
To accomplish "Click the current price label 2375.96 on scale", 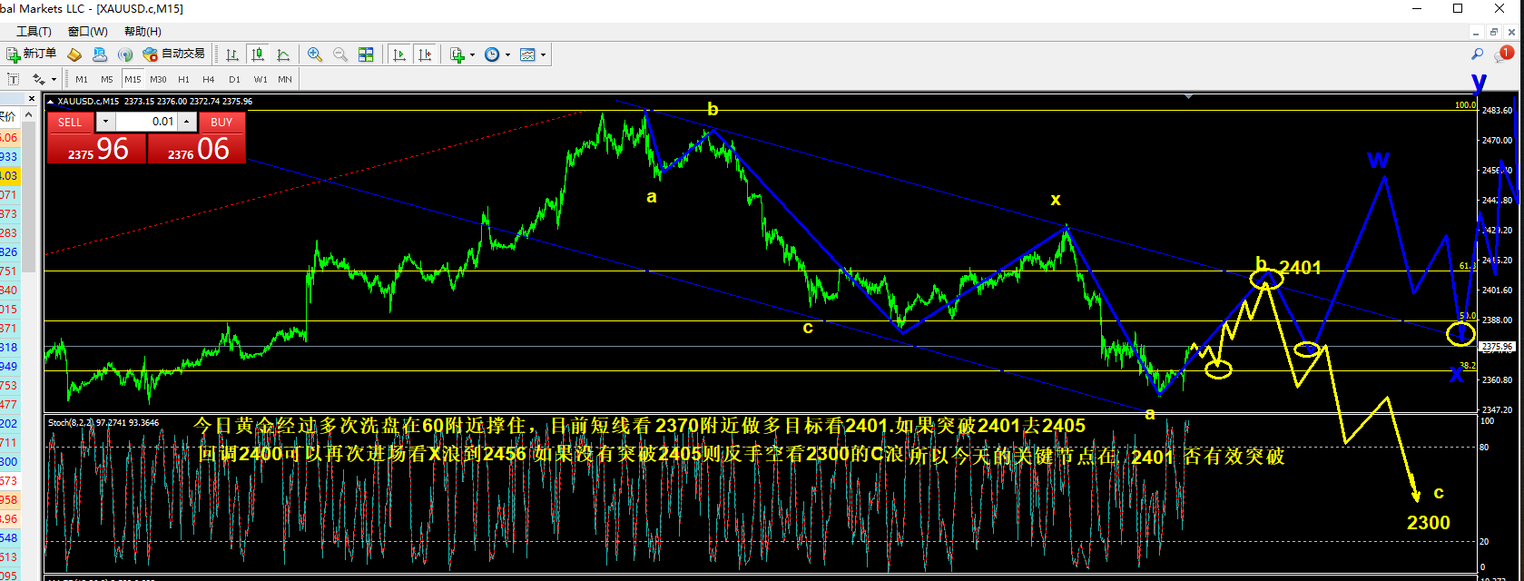I will [1497, 347].
